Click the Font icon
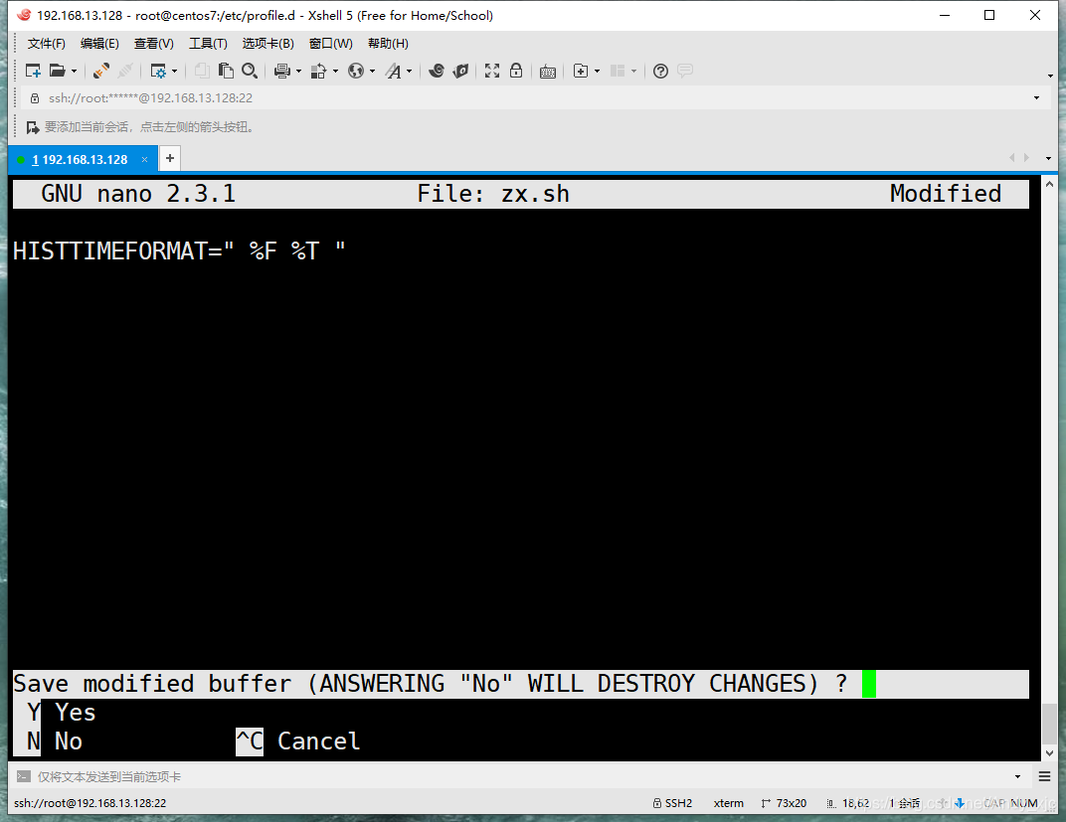Screen dimensions: 1066x822 394,71
